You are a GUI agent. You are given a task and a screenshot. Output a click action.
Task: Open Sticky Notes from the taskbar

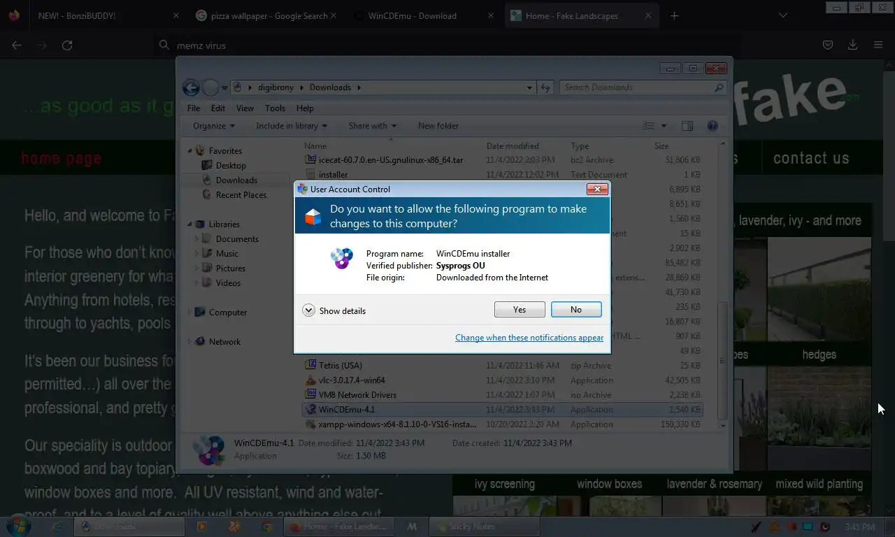[x=483, y=527]
